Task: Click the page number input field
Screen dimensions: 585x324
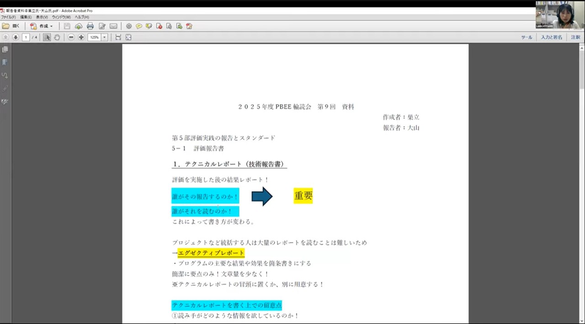Action: [x=26, y=37]
